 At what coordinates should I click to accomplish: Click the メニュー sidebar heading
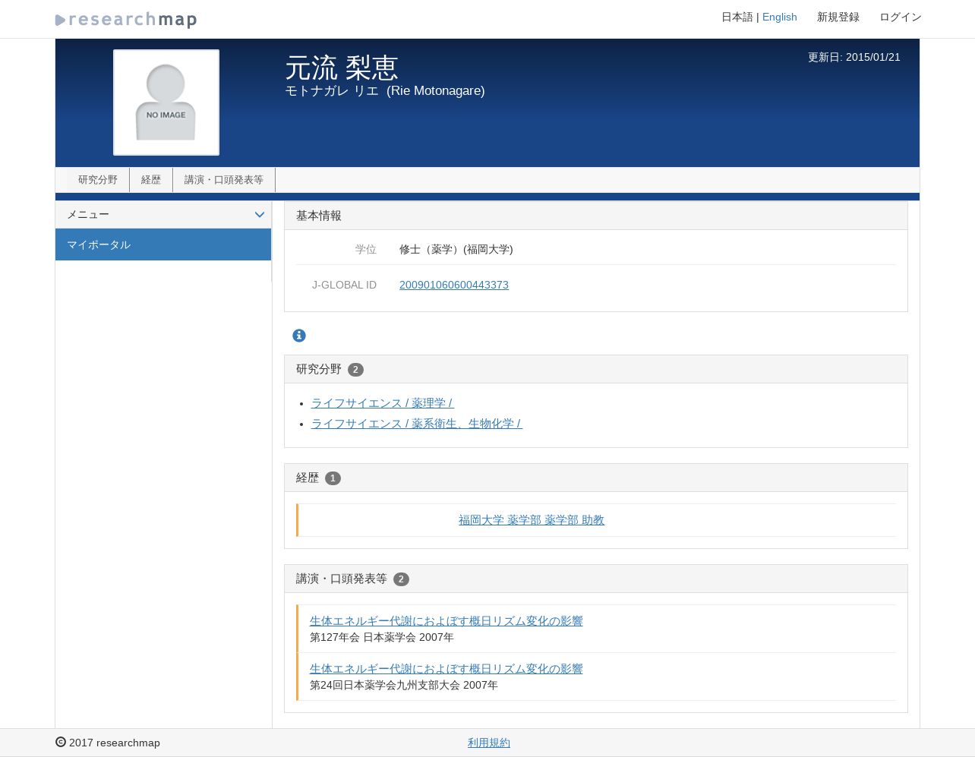[88, 215]
